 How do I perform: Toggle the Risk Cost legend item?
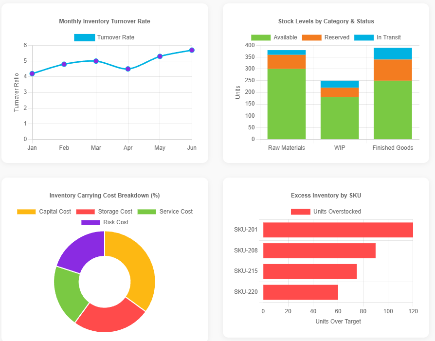click(105, 222)
